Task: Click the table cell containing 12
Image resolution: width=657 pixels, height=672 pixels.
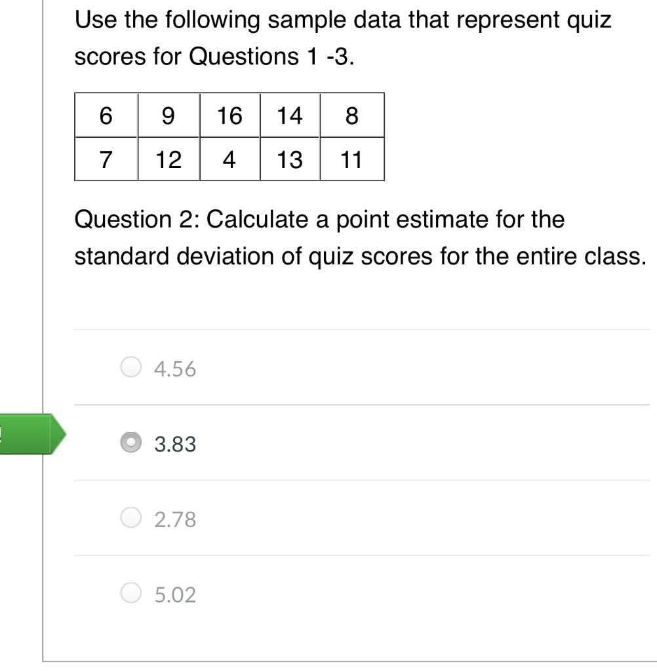Action: point(167,159)
